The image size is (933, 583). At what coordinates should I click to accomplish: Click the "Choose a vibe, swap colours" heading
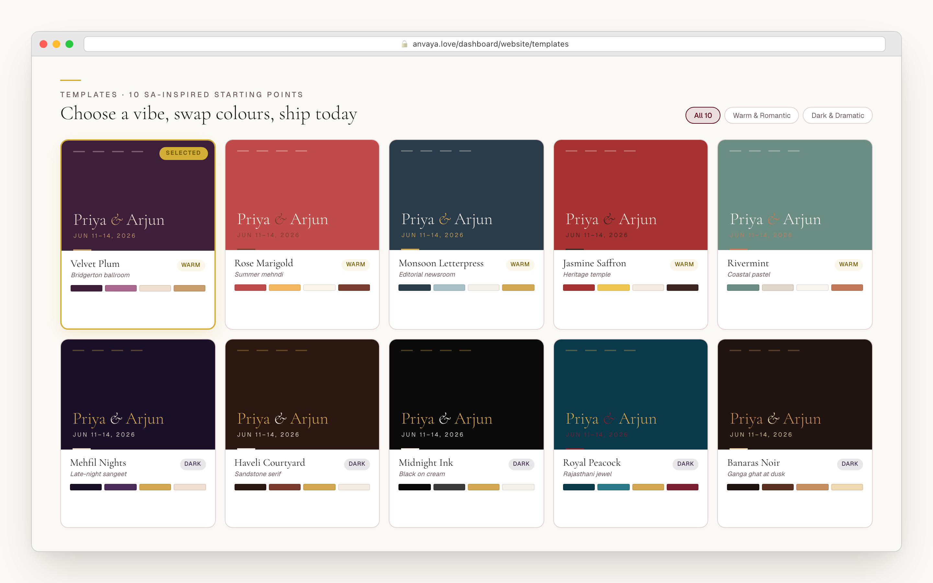(209, 113)
